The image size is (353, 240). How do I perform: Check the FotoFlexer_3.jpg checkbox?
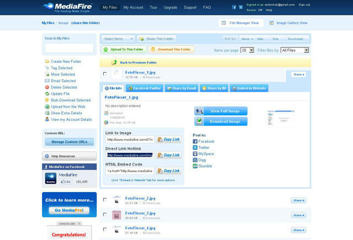(105, 214)
